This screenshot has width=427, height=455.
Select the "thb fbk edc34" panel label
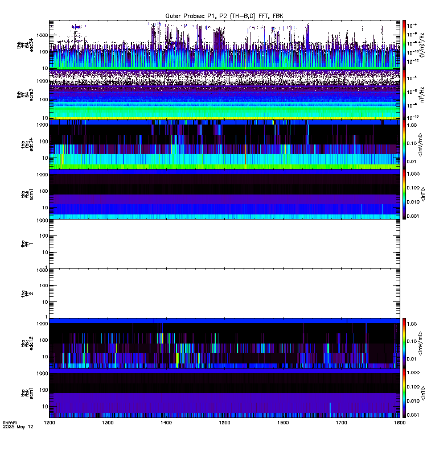tap(27, 144)
